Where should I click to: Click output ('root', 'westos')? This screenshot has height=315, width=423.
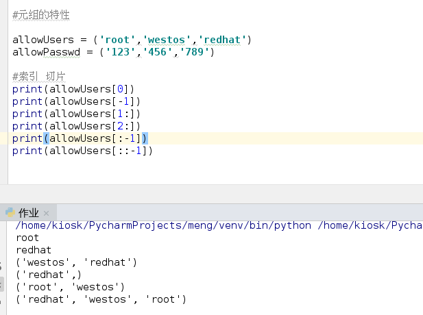click(71, 287)
